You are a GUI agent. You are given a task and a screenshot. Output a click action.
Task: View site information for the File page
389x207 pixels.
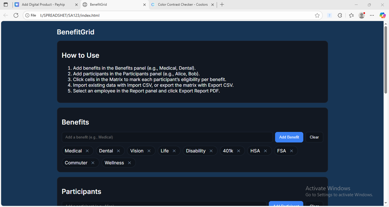pos(31,15)
